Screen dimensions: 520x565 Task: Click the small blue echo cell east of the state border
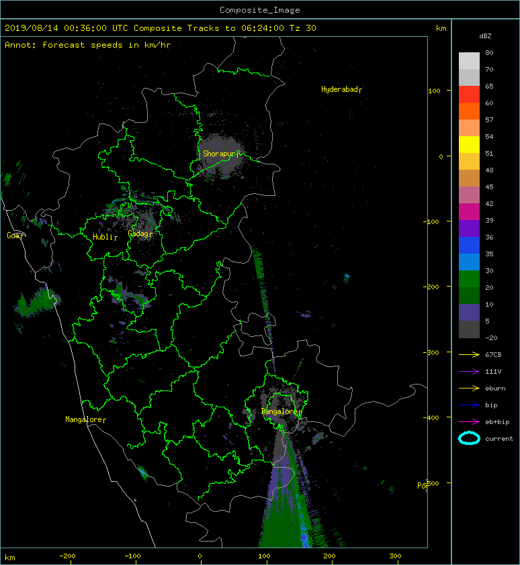347,276
